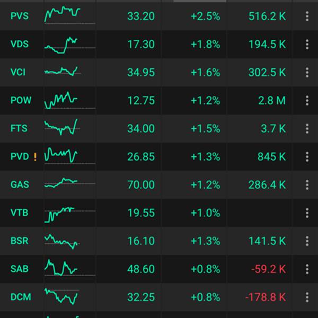Open the three-dot menu for GAS
The width and height of the screenshot is (318, 318).
click(x=307, y=185)
